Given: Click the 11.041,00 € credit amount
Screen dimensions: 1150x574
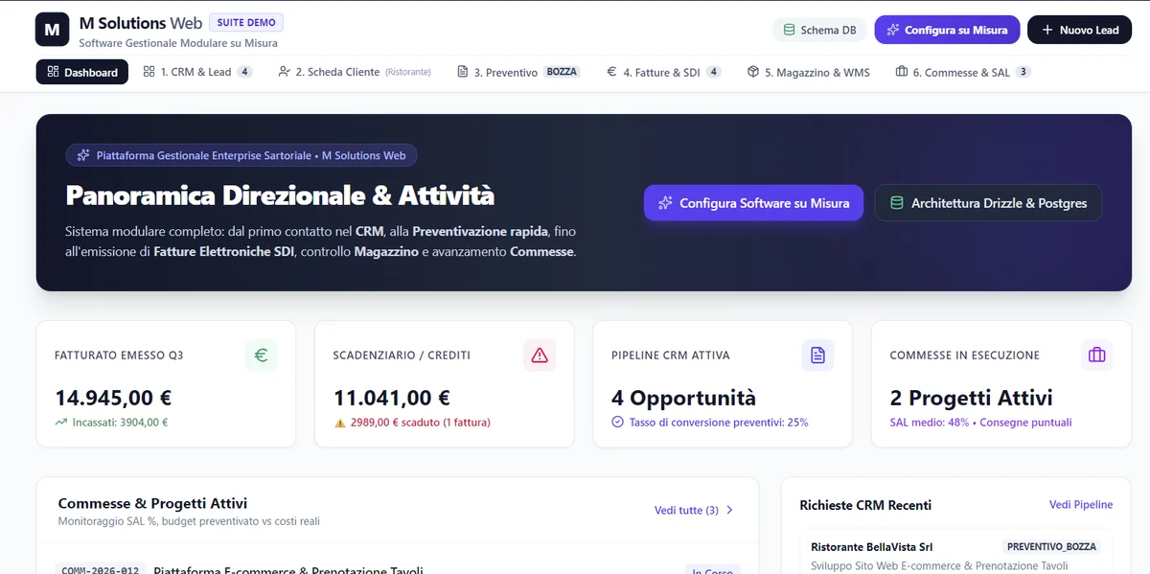Looking at the screenshot, I should pos(392,398).
